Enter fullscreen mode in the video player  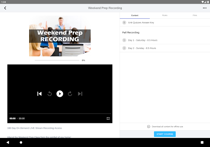coord(108,118)
